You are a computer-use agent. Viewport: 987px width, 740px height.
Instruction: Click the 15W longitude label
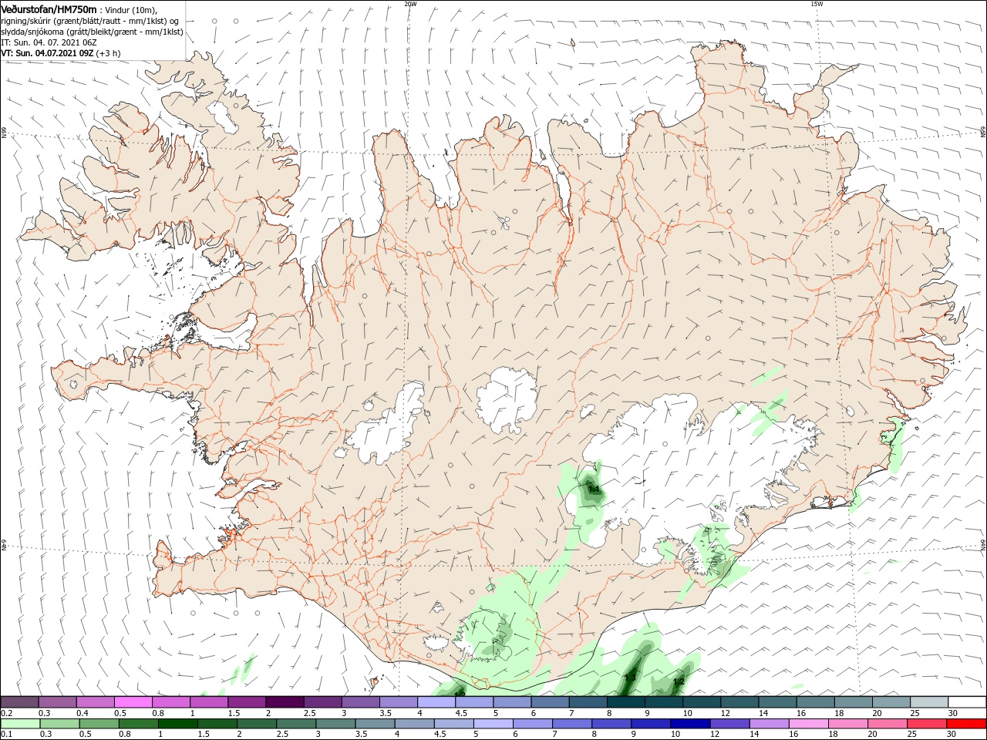817,4
